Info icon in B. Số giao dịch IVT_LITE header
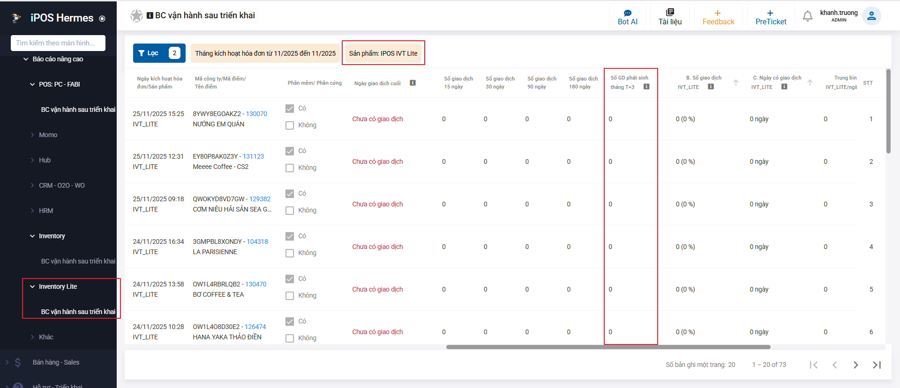Viewport: 900px width, 388px height. (711, 87)
